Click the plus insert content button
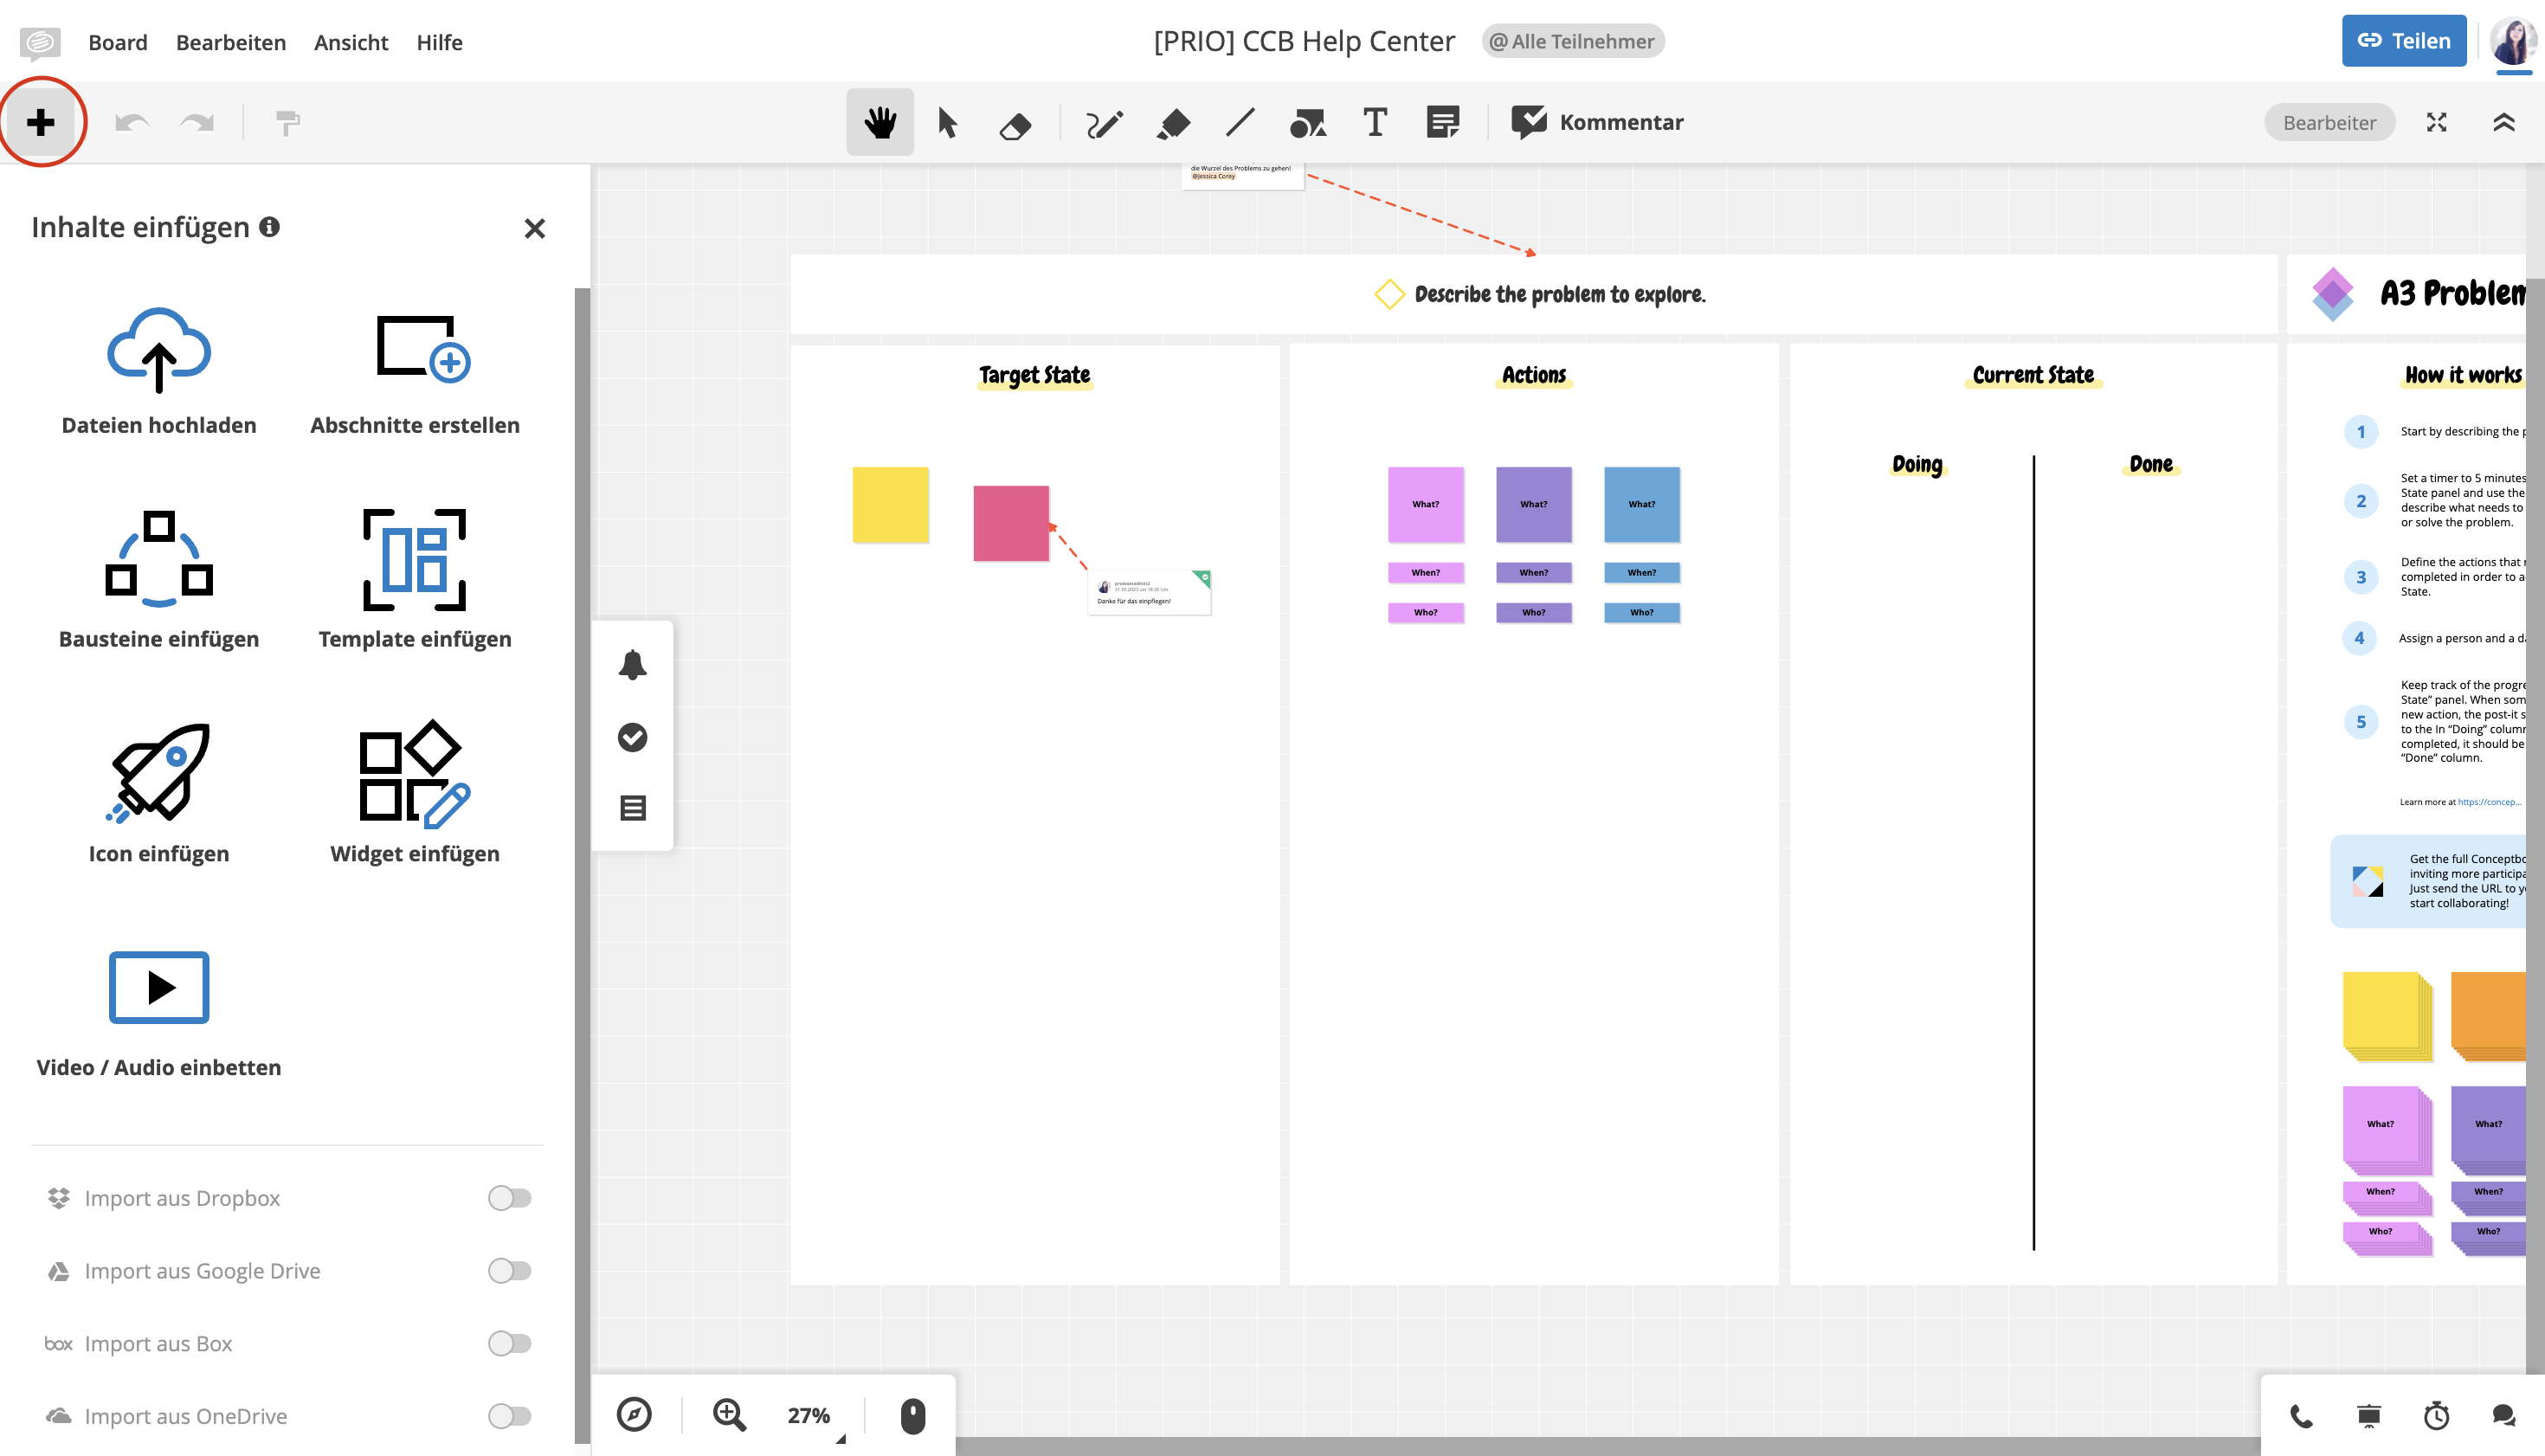Viewport: 2545px width, 1456px height. coord(41,122)
